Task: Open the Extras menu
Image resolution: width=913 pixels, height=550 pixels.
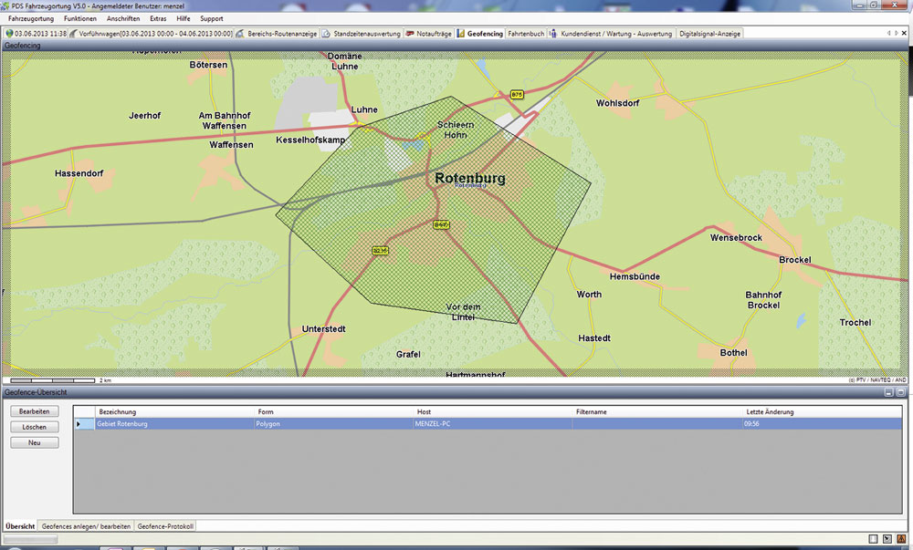Action: coord(158,18)
